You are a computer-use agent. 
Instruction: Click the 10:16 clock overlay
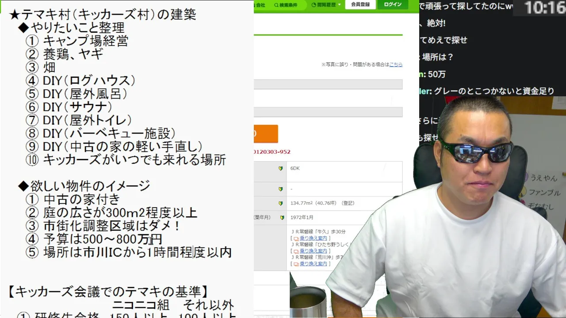coord(545,8)
